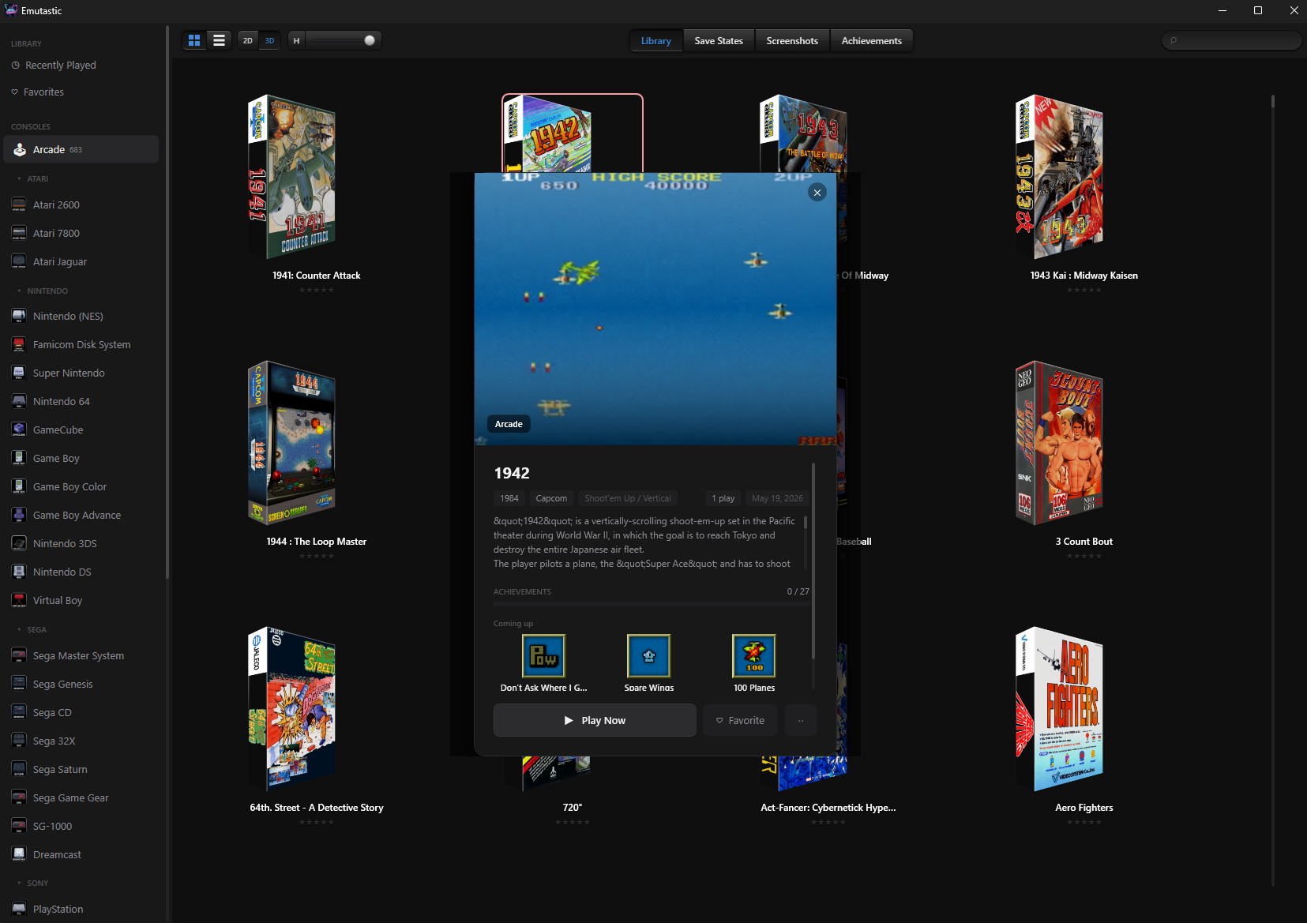Open 1941: Counter Attack box art

point(292,177)
